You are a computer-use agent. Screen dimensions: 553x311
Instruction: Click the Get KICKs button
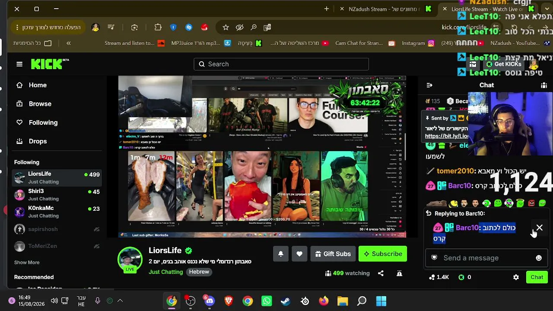click(x=504, y=64)
